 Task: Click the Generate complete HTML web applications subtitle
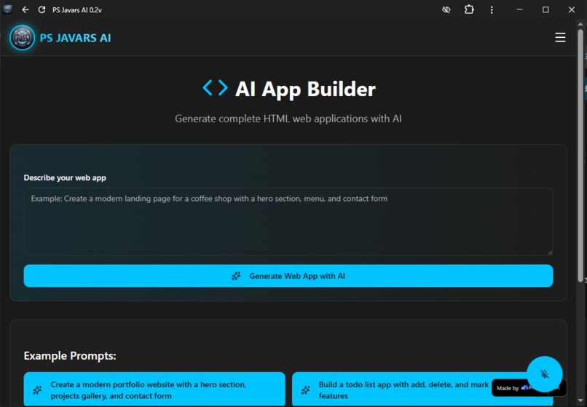pos(288,119)
